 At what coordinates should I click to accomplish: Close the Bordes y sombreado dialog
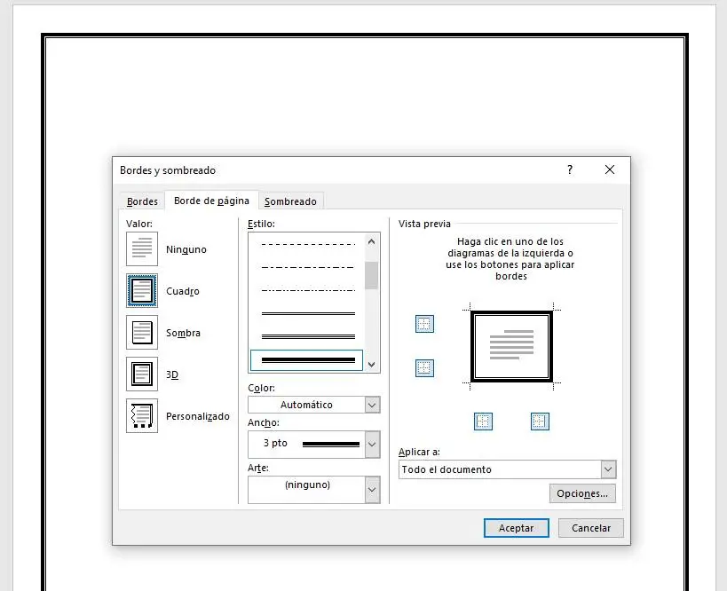click(610, 169)
